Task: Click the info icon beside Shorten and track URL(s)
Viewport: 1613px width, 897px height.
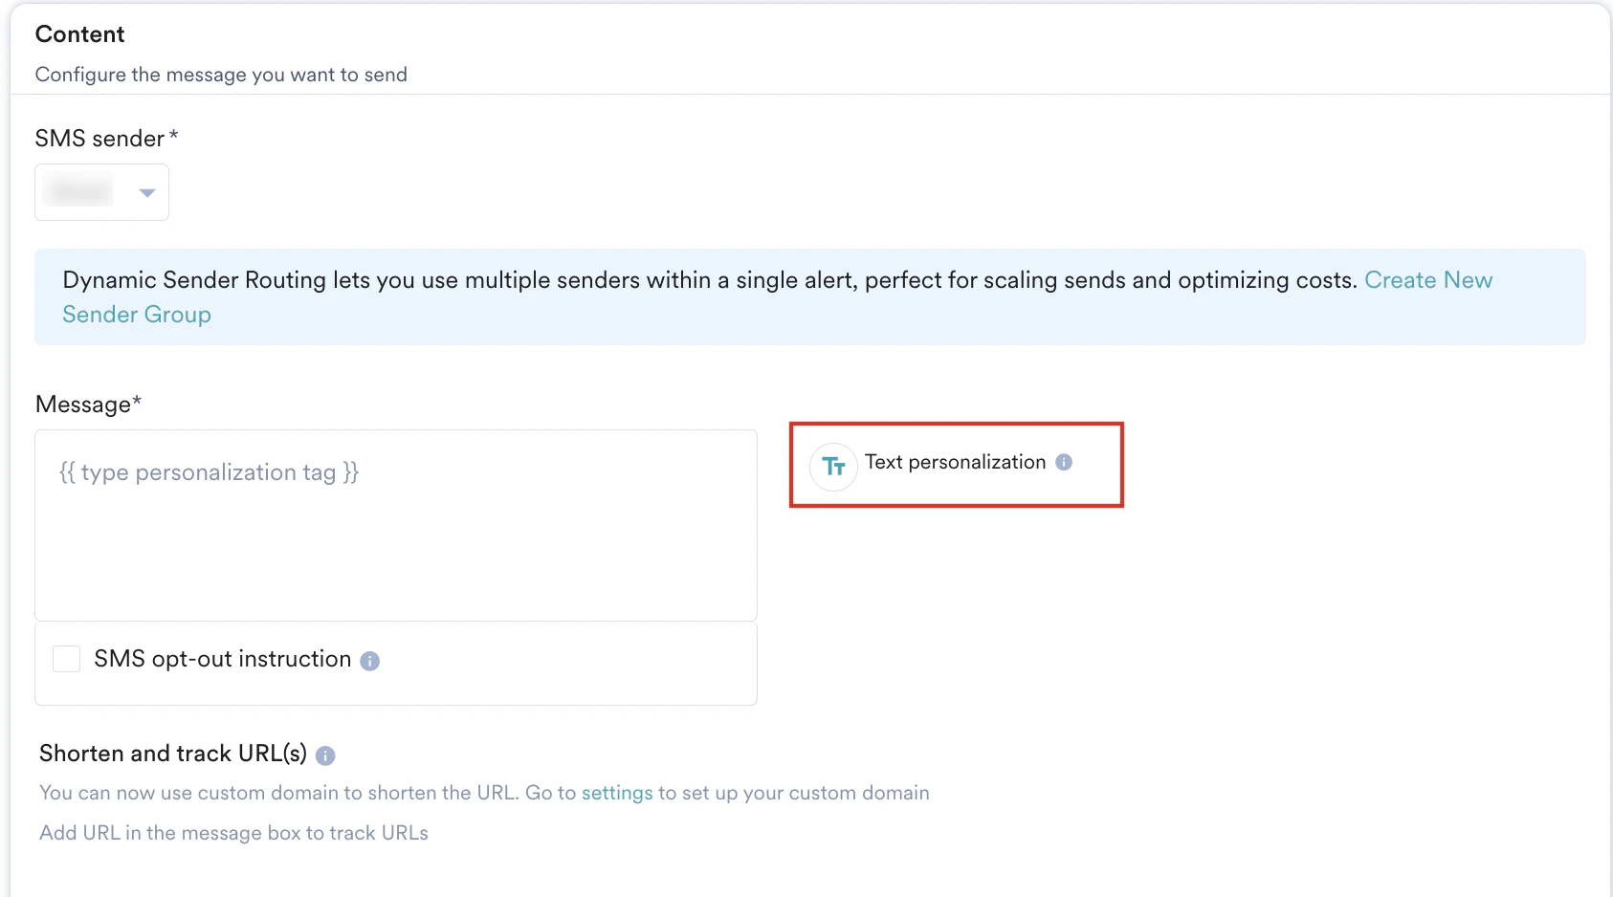Action: pyautogui.click(x=325, y=755)
